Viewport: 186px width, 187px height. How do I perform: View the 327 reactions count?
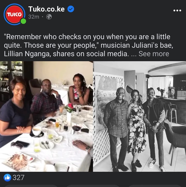pyautogui.click(x=19, y=178)
